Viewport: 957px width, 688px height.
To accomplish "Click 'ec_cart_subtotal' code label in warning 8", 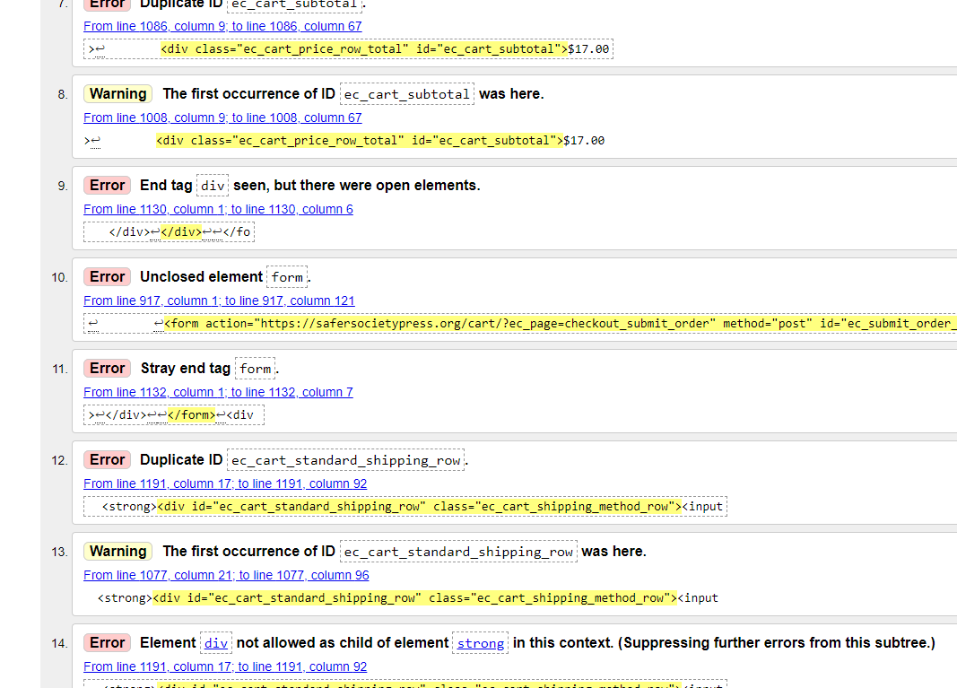I will [x=407, y=94].
